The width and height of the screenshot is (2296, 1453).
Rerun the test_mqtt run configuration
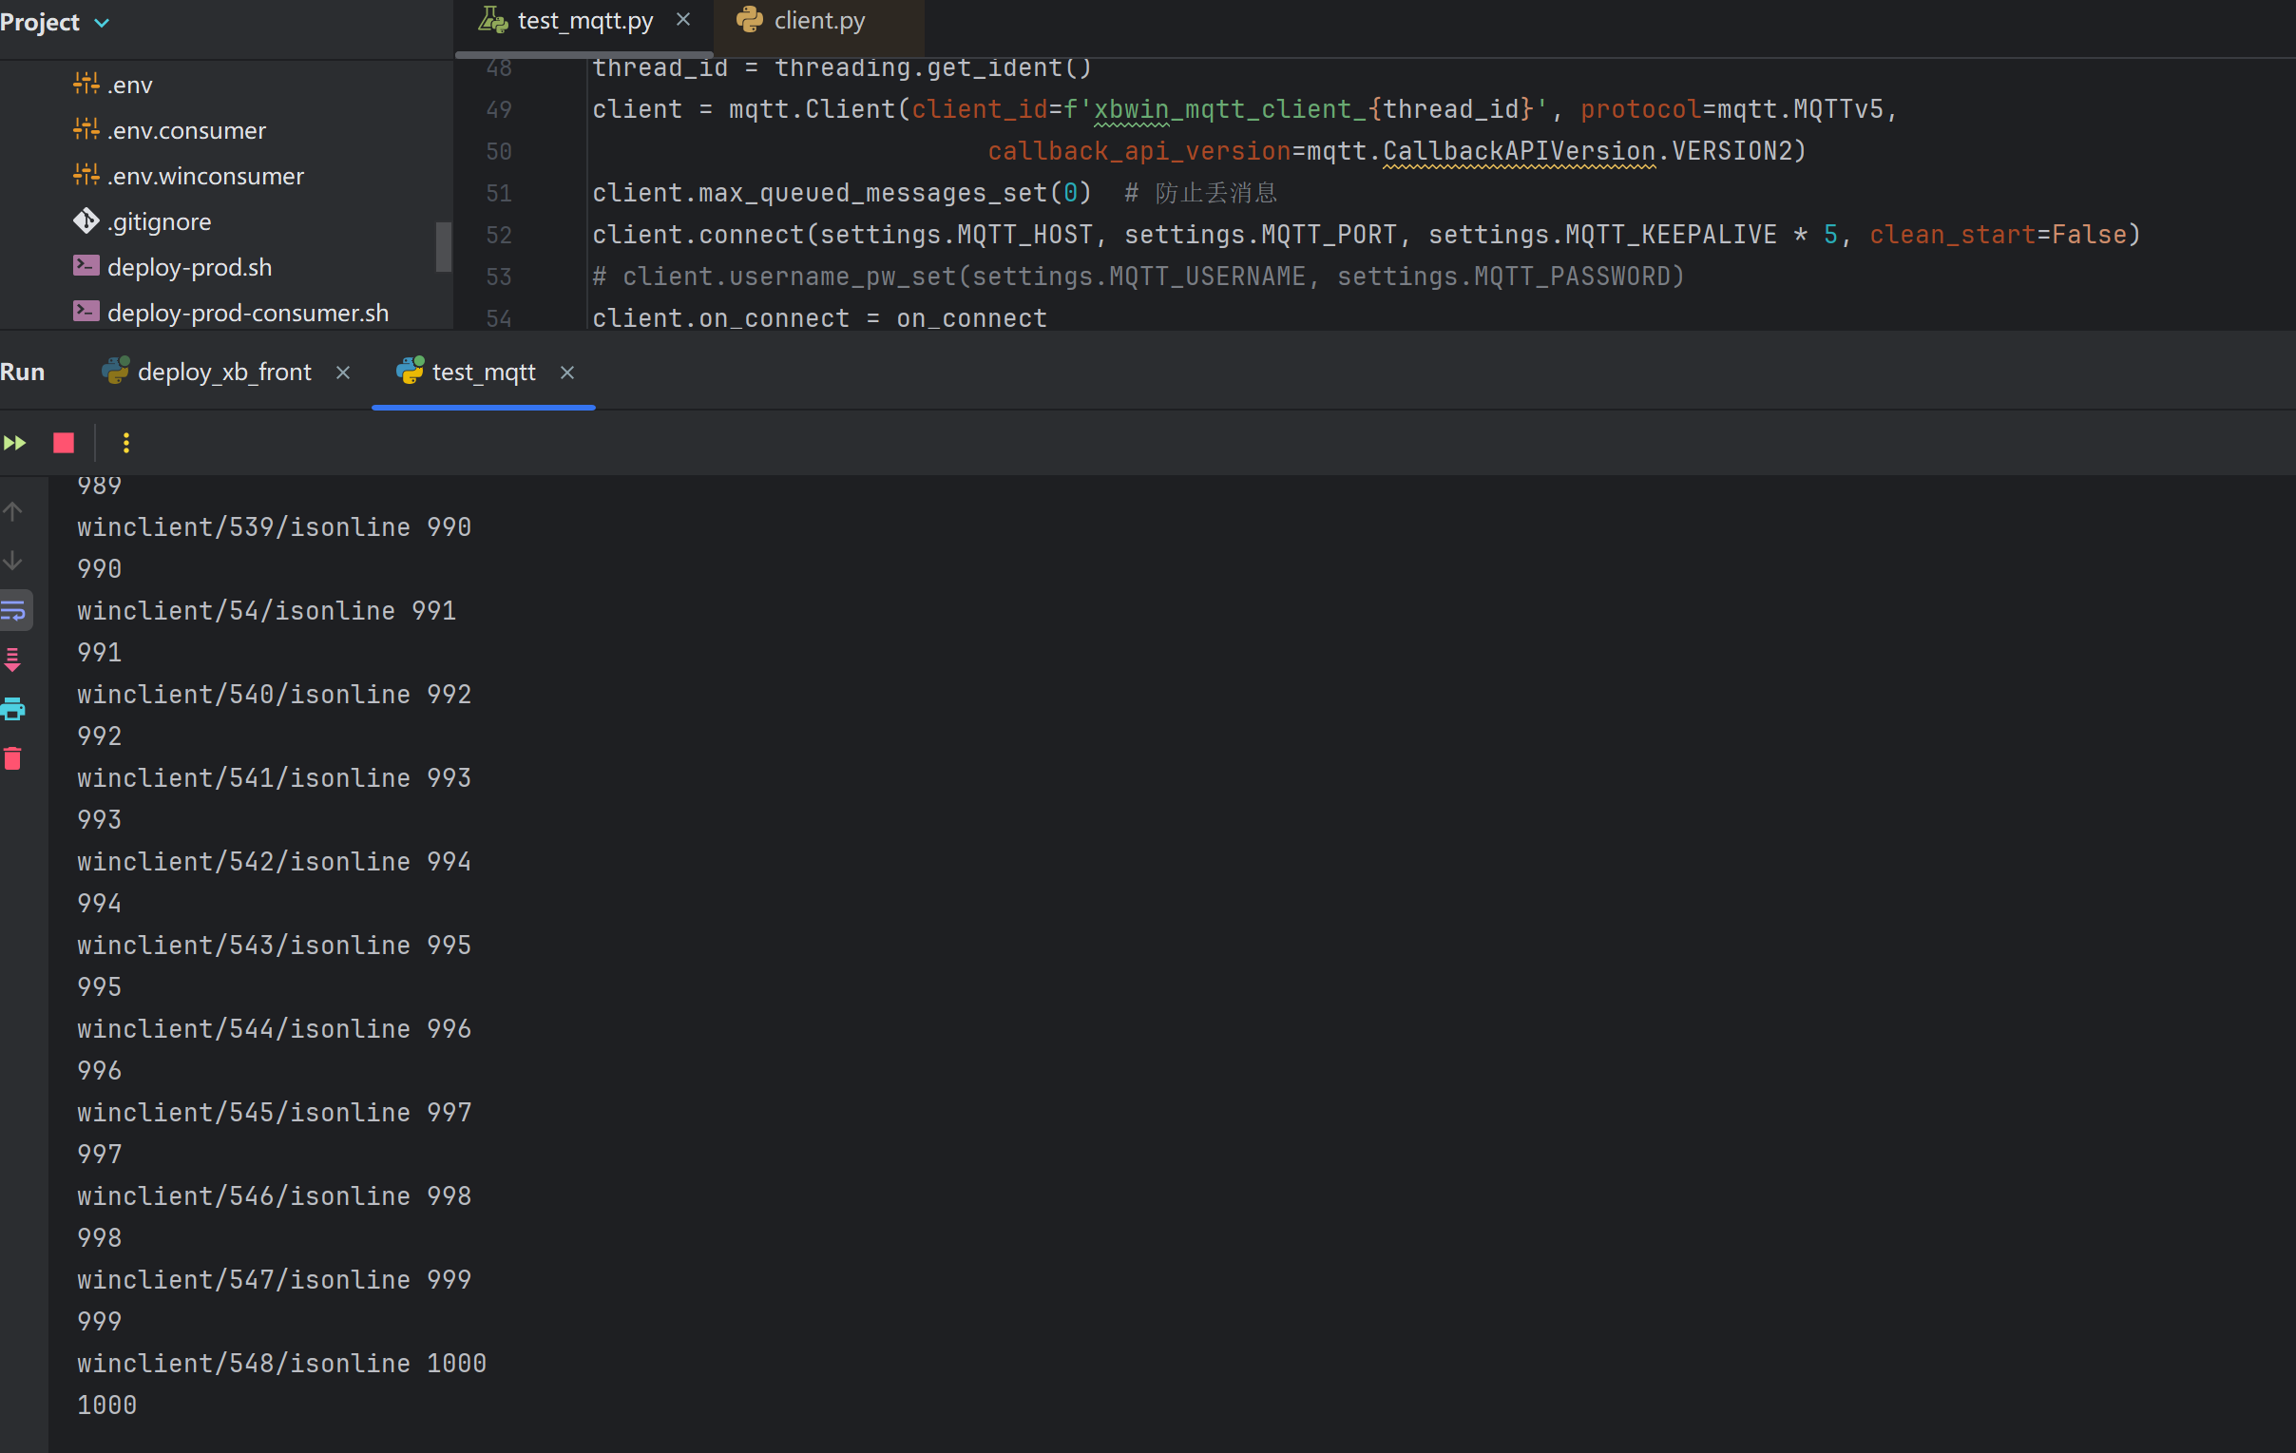(14, 443)
